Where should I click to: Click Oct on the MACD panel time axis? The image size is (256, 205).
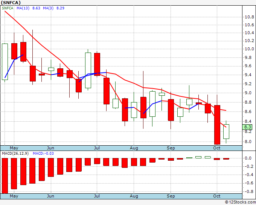(x=217, y=196)
